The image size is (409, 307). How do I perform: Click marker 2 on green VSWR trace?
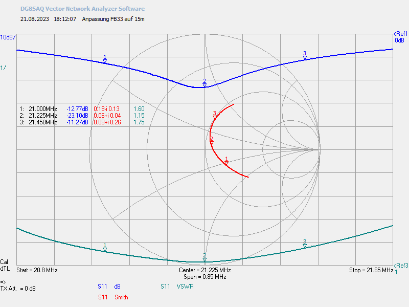pyautogui.click(x=204, y=257)
